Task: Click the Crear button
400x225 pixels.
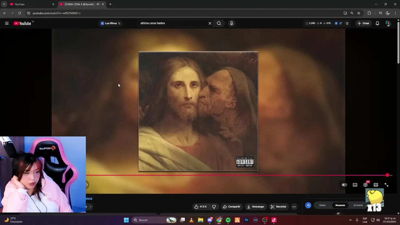Action: click(363, 23)
